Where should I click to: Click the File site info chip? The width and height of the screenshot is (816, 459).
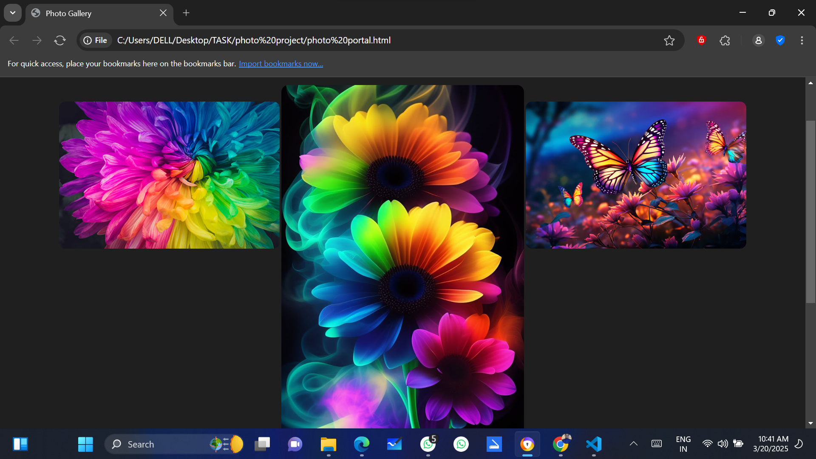[95, 40]
